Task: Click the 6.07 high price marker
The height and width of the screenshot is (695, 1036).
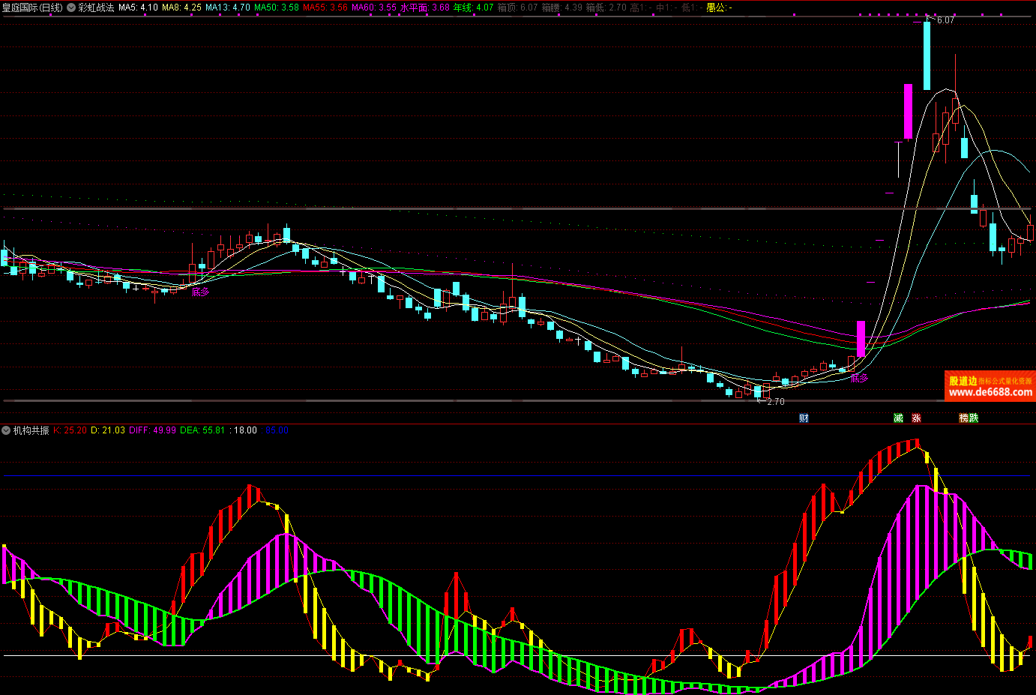Action: (x=945, y=20)
